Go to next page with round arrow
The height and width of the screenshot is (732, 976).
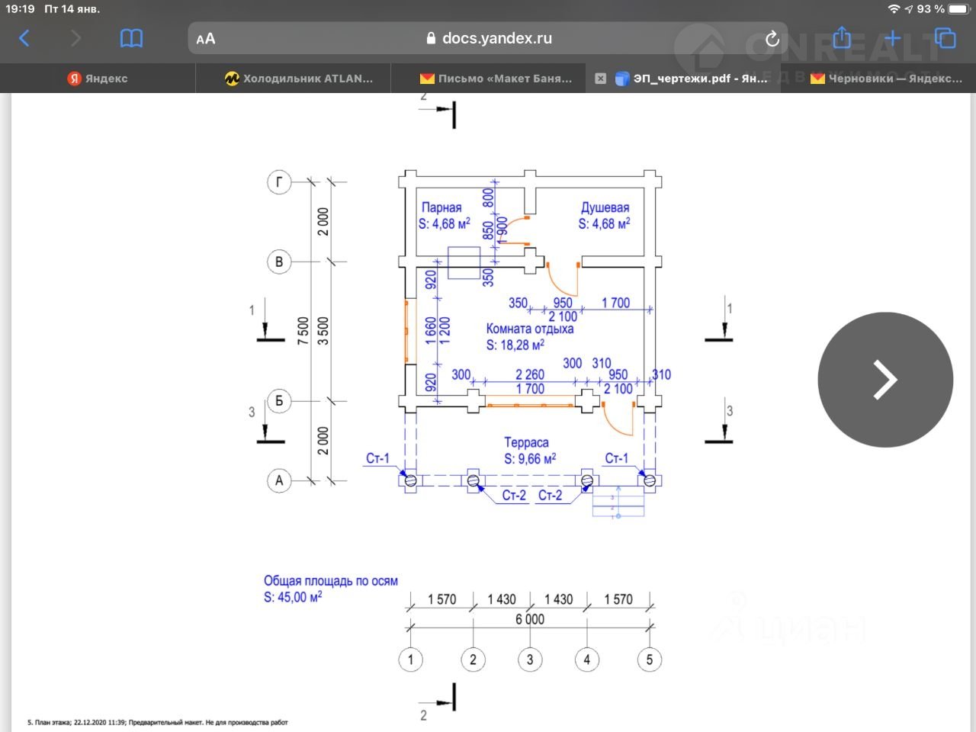[x=885, y=380]
